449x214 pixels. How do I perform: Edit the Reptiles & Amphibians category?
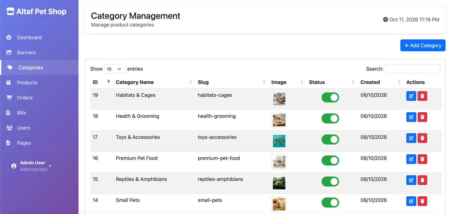pos(411,180)
